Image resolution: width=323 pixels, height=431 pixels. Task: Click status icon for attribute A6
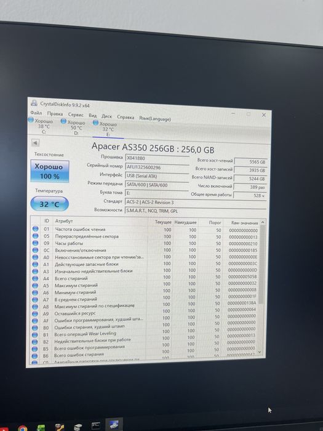(x=35, y=292)
